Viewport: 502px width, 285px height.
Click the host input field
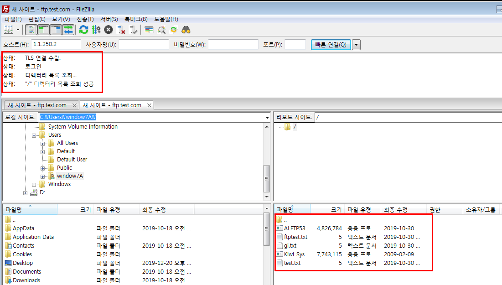tap(56, 44)
